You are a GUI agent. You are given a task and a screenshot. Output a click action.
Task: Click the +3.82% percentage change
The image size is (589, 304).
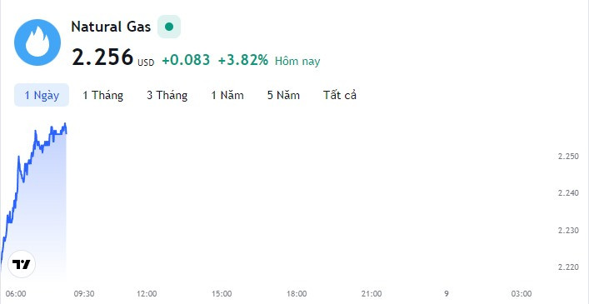243,60
